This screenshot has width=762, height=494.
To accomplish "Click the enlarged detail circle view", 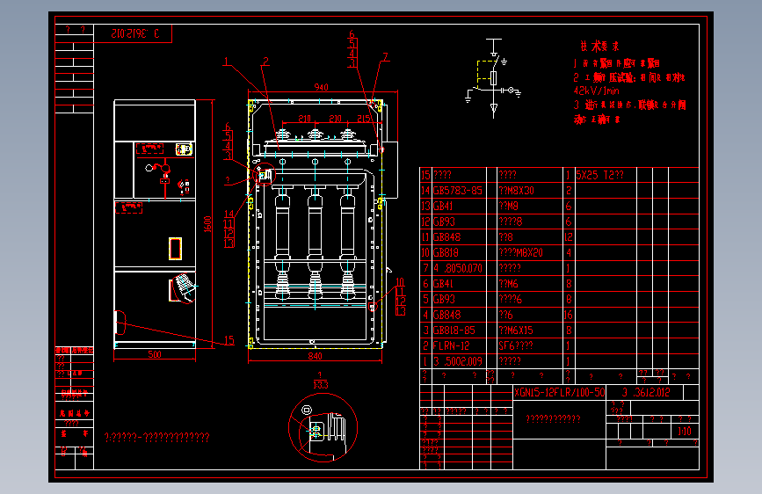I will coord(323,428).
